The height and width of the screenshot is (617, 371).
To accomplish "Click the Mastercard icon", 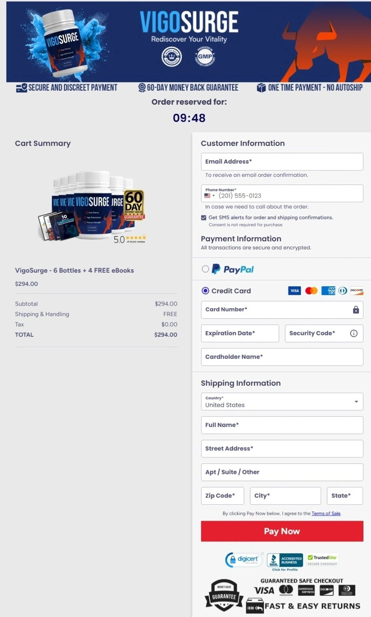I will (311, 290).
